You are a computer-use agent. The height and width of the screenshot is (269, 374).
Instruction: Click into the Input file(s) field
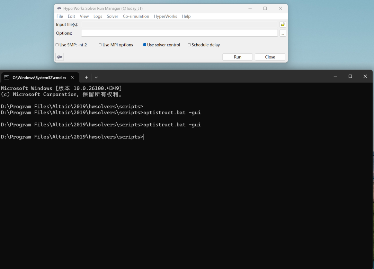tap(179, 25)
